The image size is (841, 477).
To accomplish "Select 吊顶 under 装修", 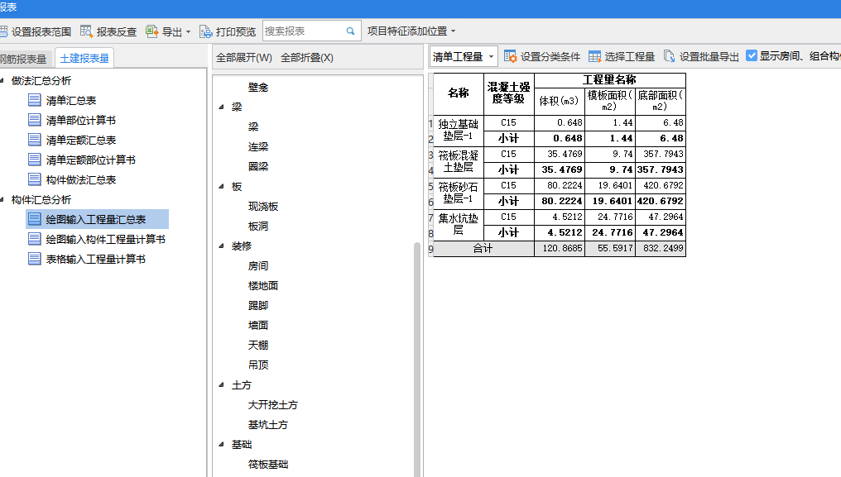I will tap(258, 365).
